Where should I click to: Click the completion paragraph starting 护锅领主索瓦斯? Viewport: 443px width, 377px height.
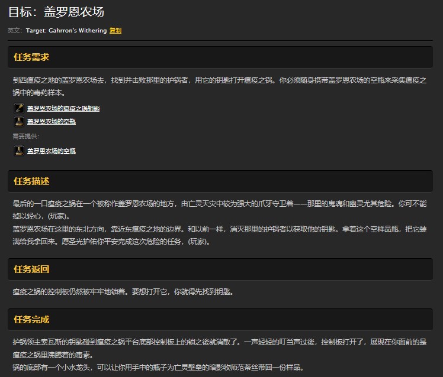219,348
